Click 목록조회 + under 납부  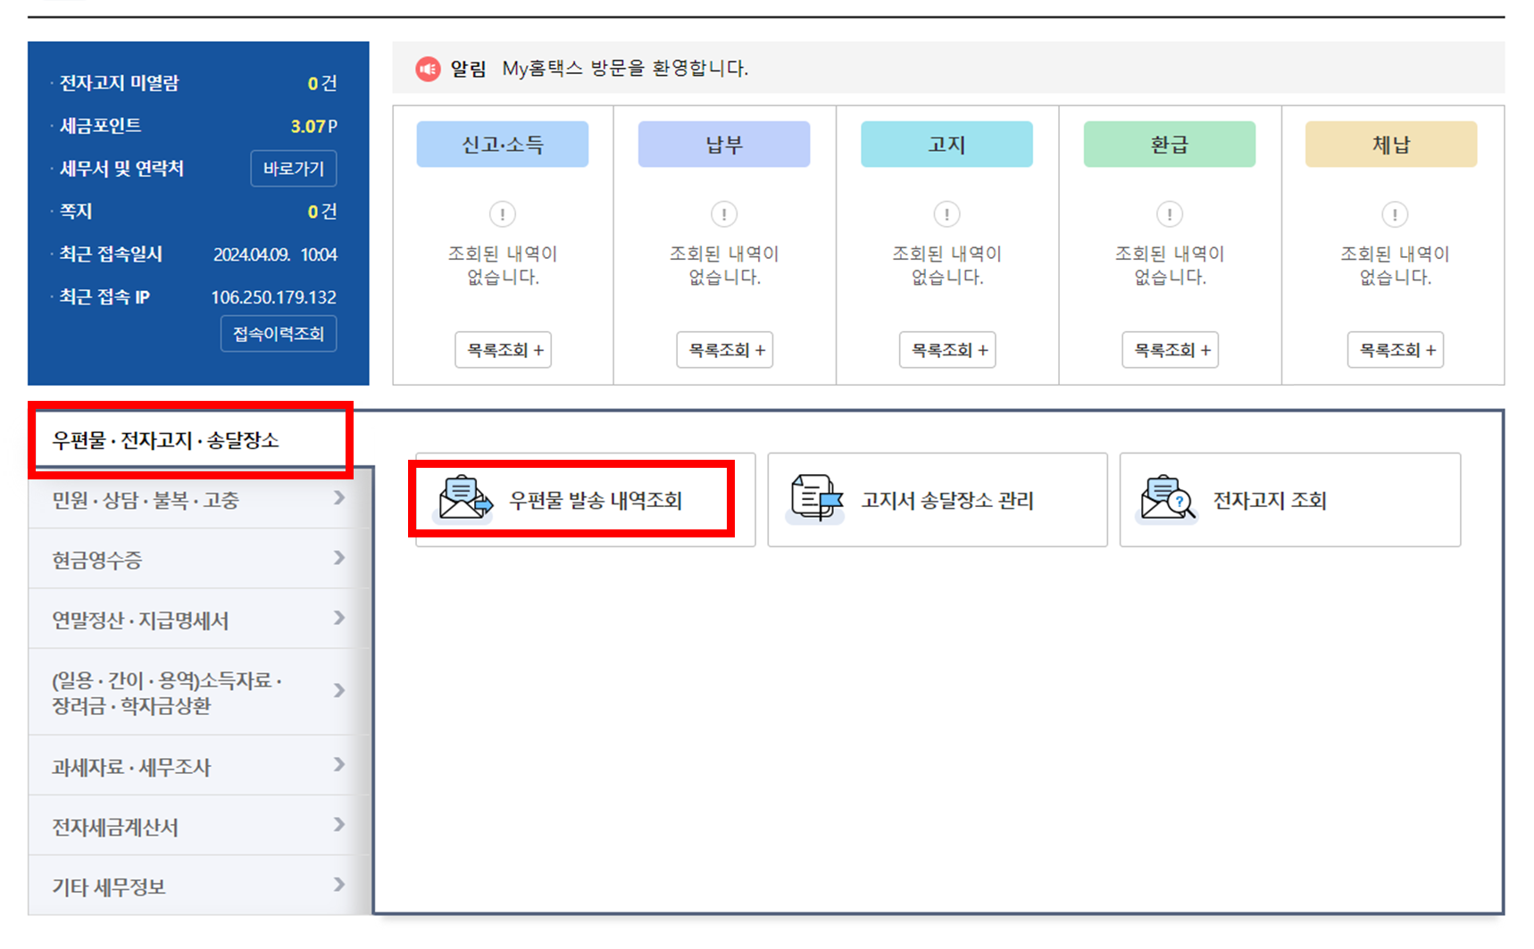(725, 350)
